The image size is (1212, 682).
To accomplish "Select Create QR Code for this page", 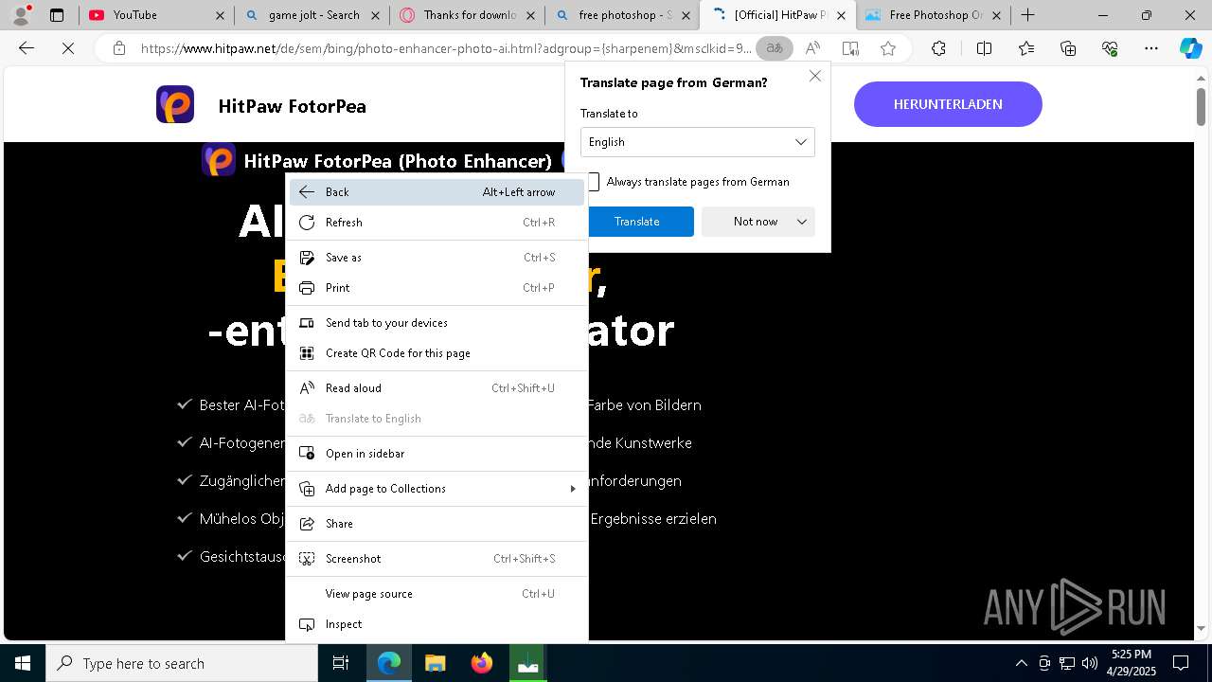I will click(437, 353).
